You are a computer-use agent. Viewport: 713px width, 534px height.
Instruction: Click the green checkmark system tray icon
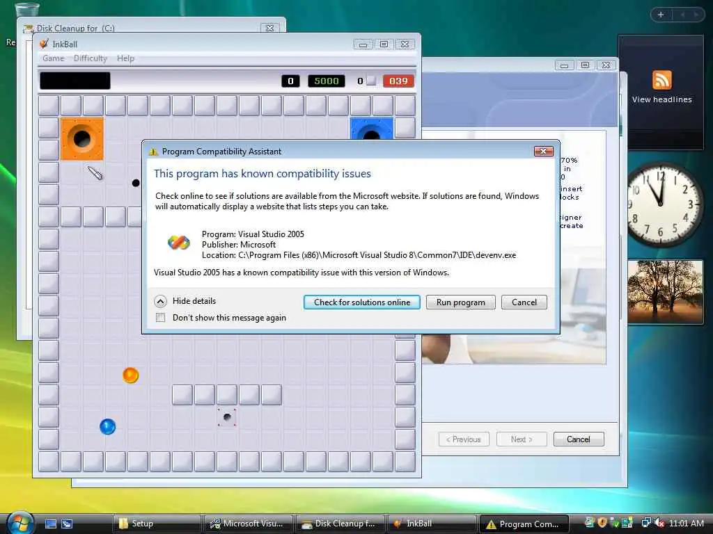click(615, 523)
